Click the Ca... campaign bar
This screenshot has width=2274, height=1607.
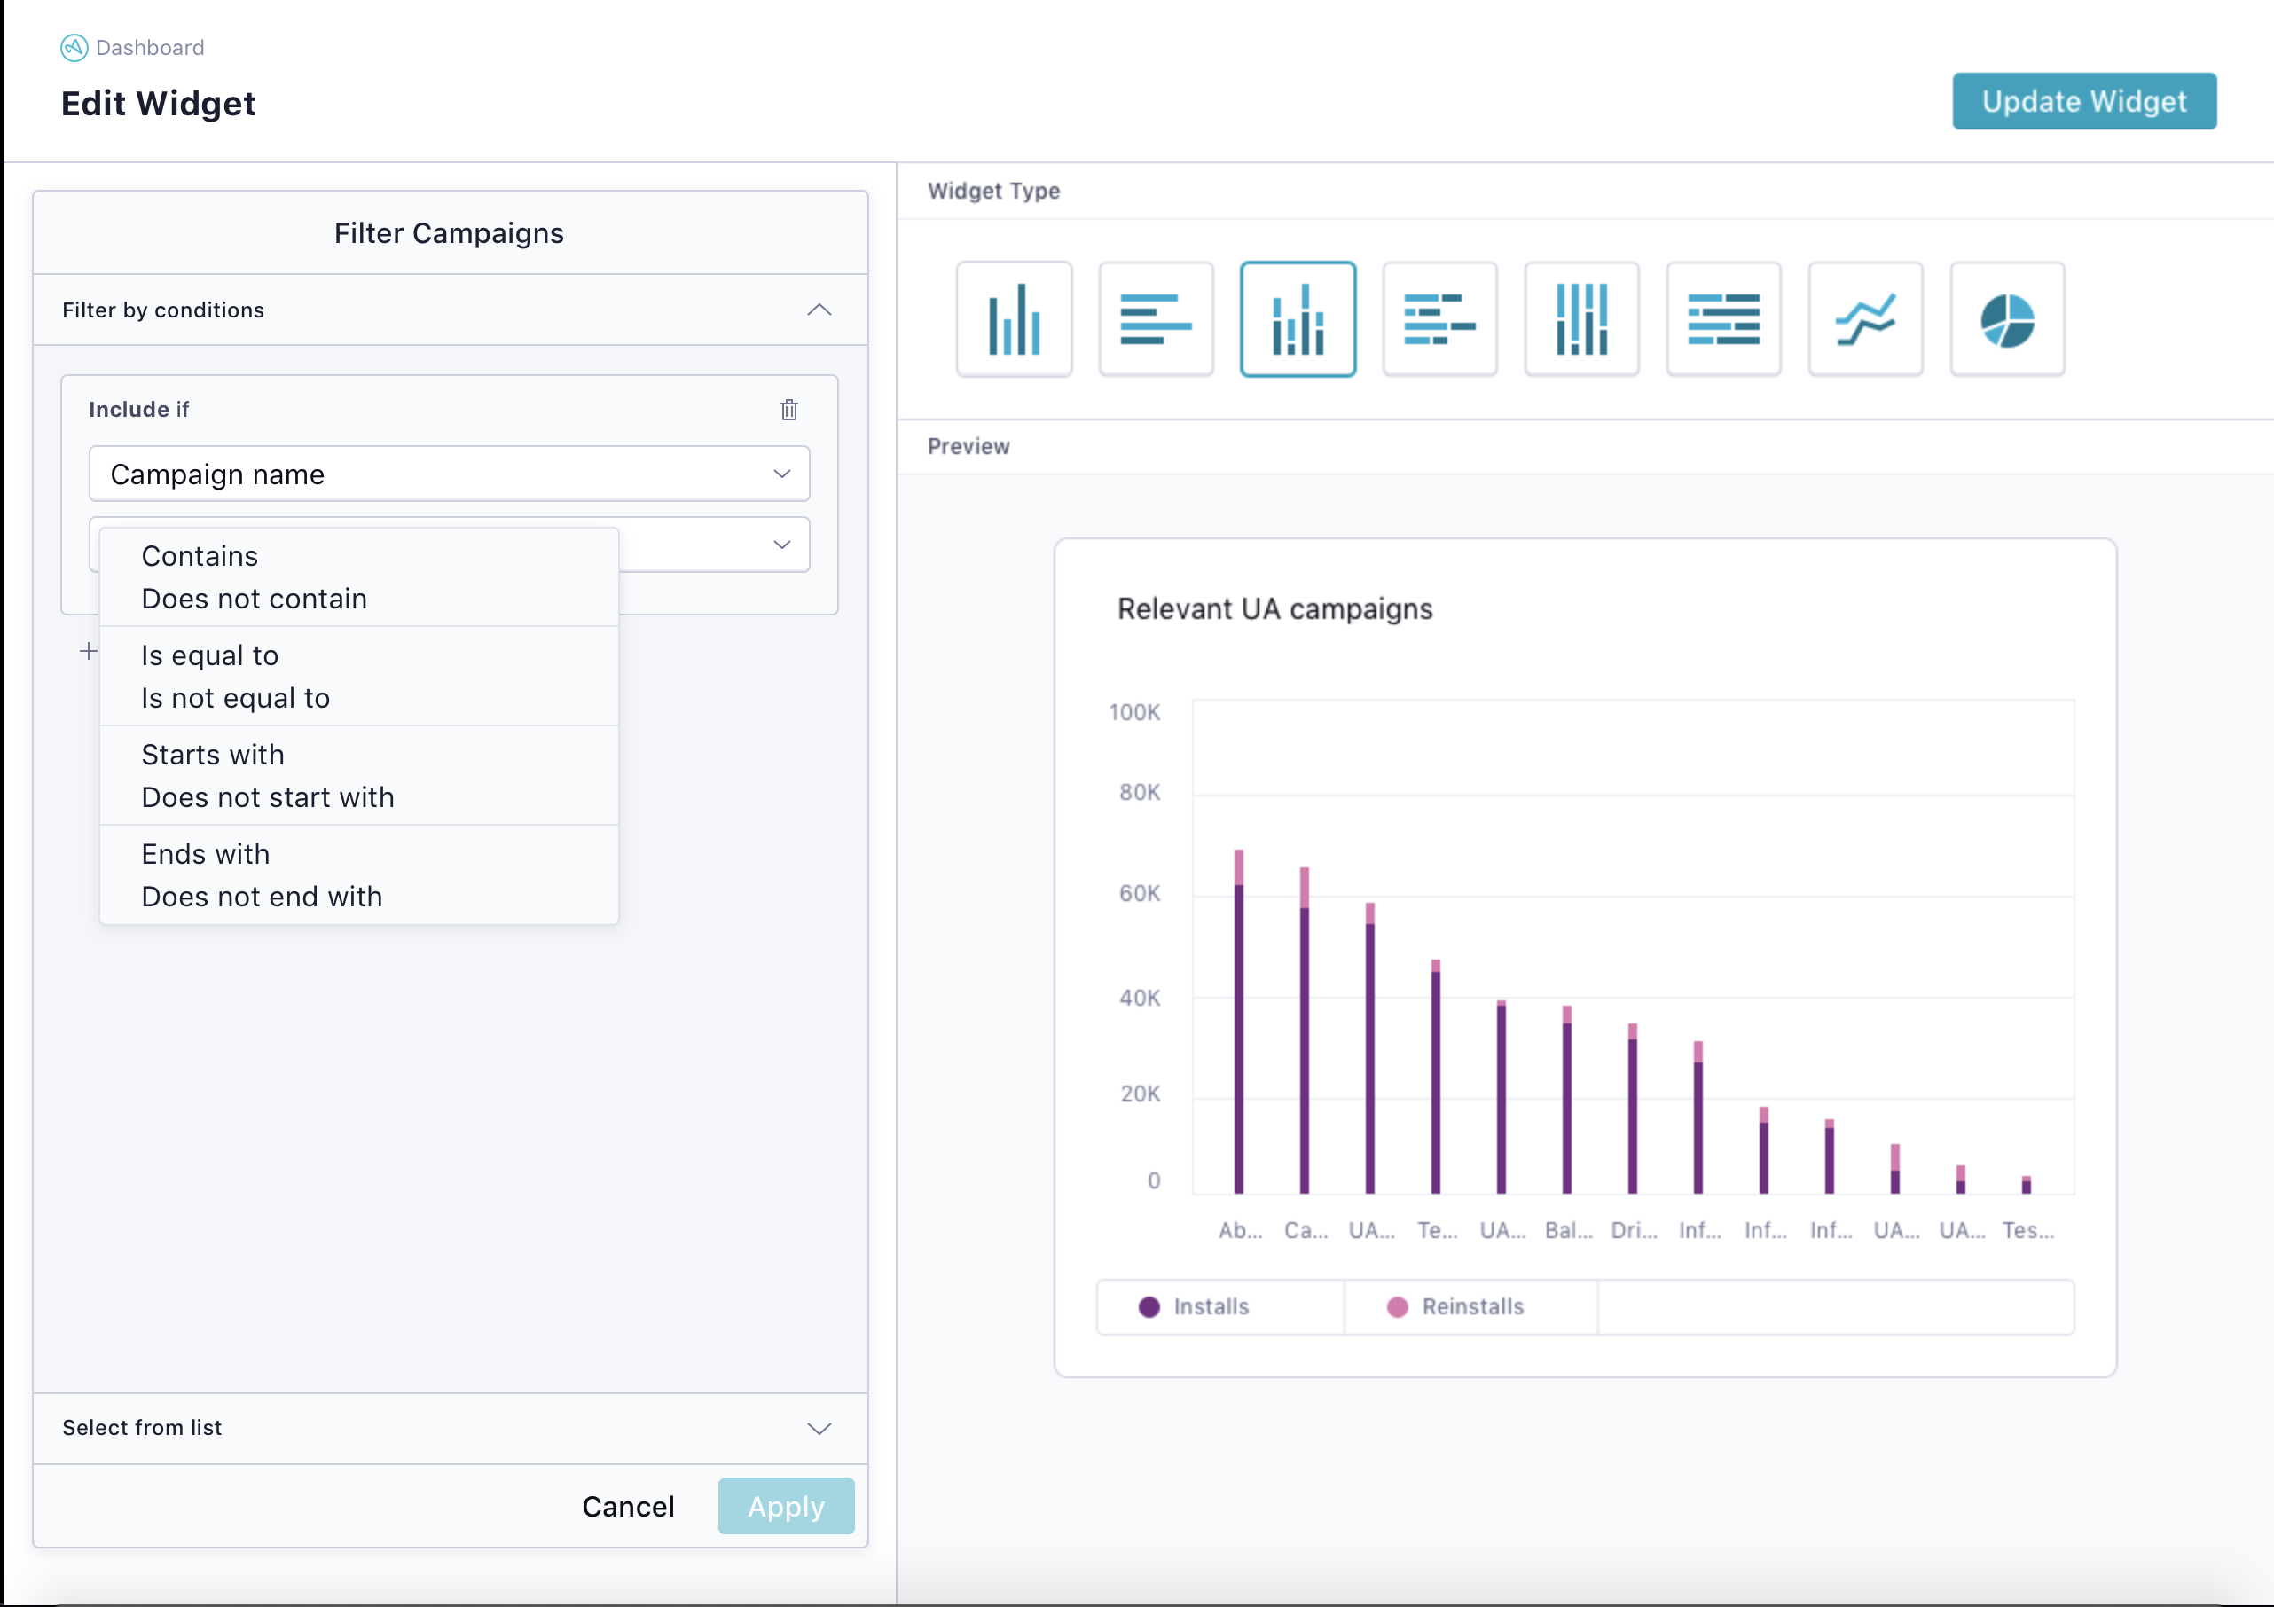click(1305, 1031)
